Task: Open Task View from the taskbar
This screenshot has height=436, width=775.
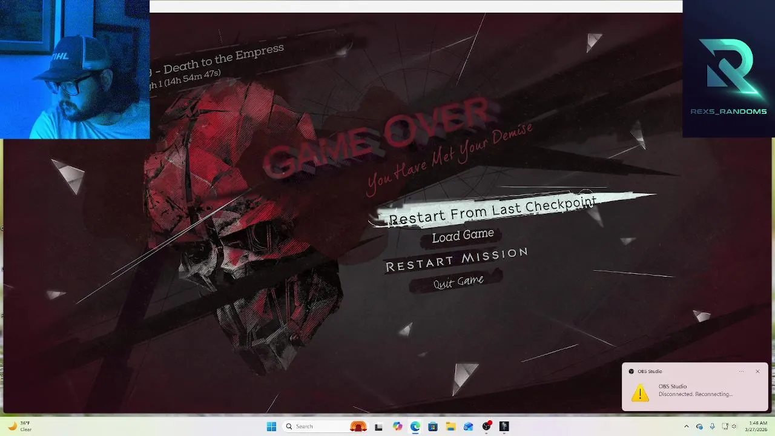Action: [x=378, y=426]
